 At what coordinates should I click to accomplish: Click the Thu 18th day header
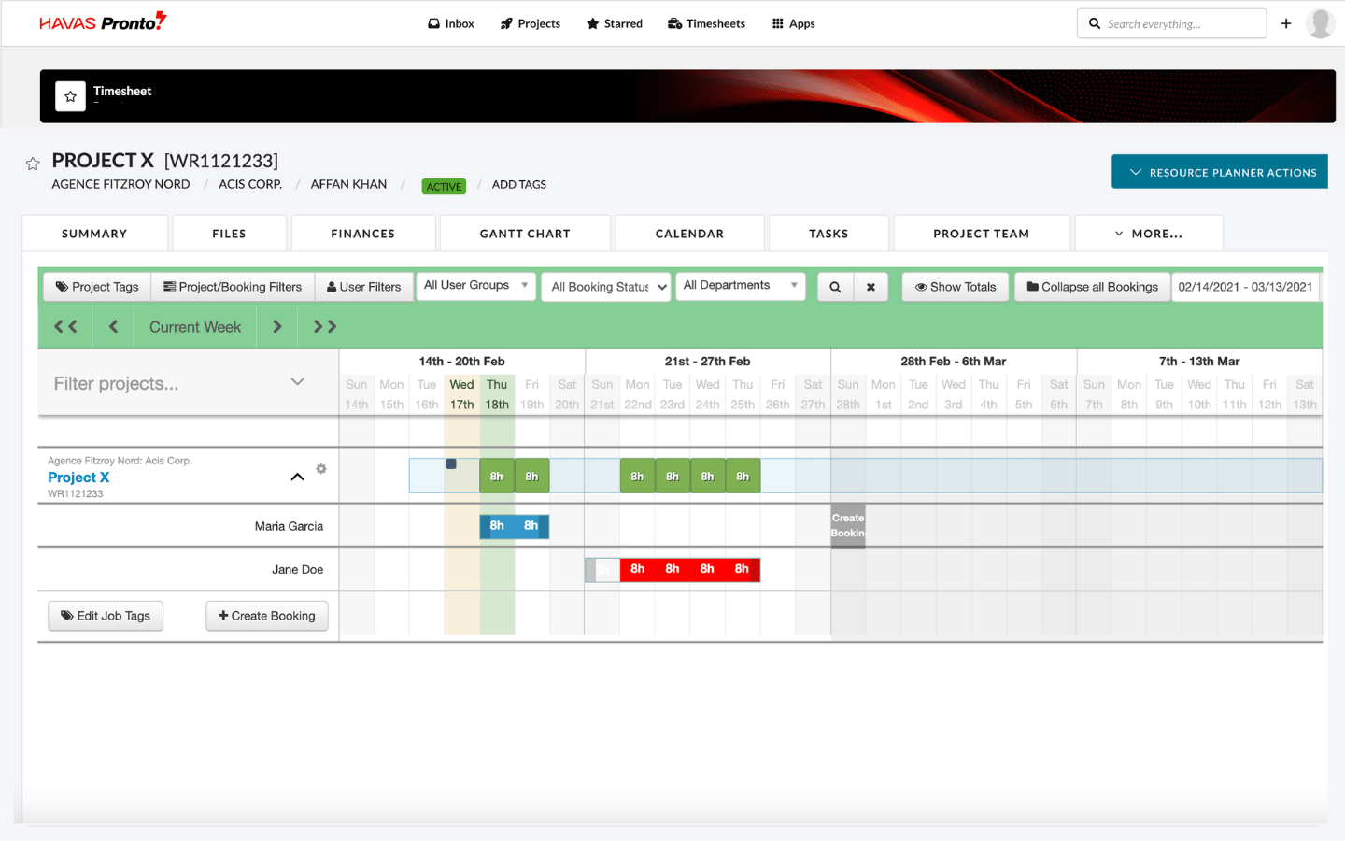(497, 394)
